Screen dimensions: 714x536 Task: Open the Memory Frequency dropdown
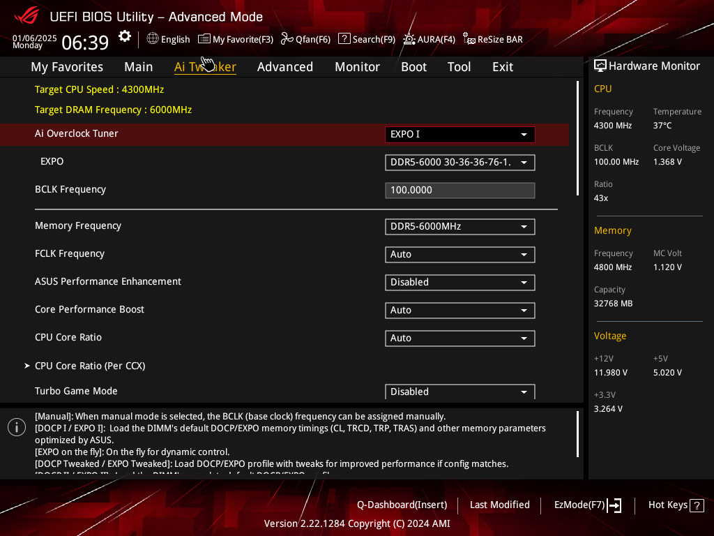coord(460,227)
